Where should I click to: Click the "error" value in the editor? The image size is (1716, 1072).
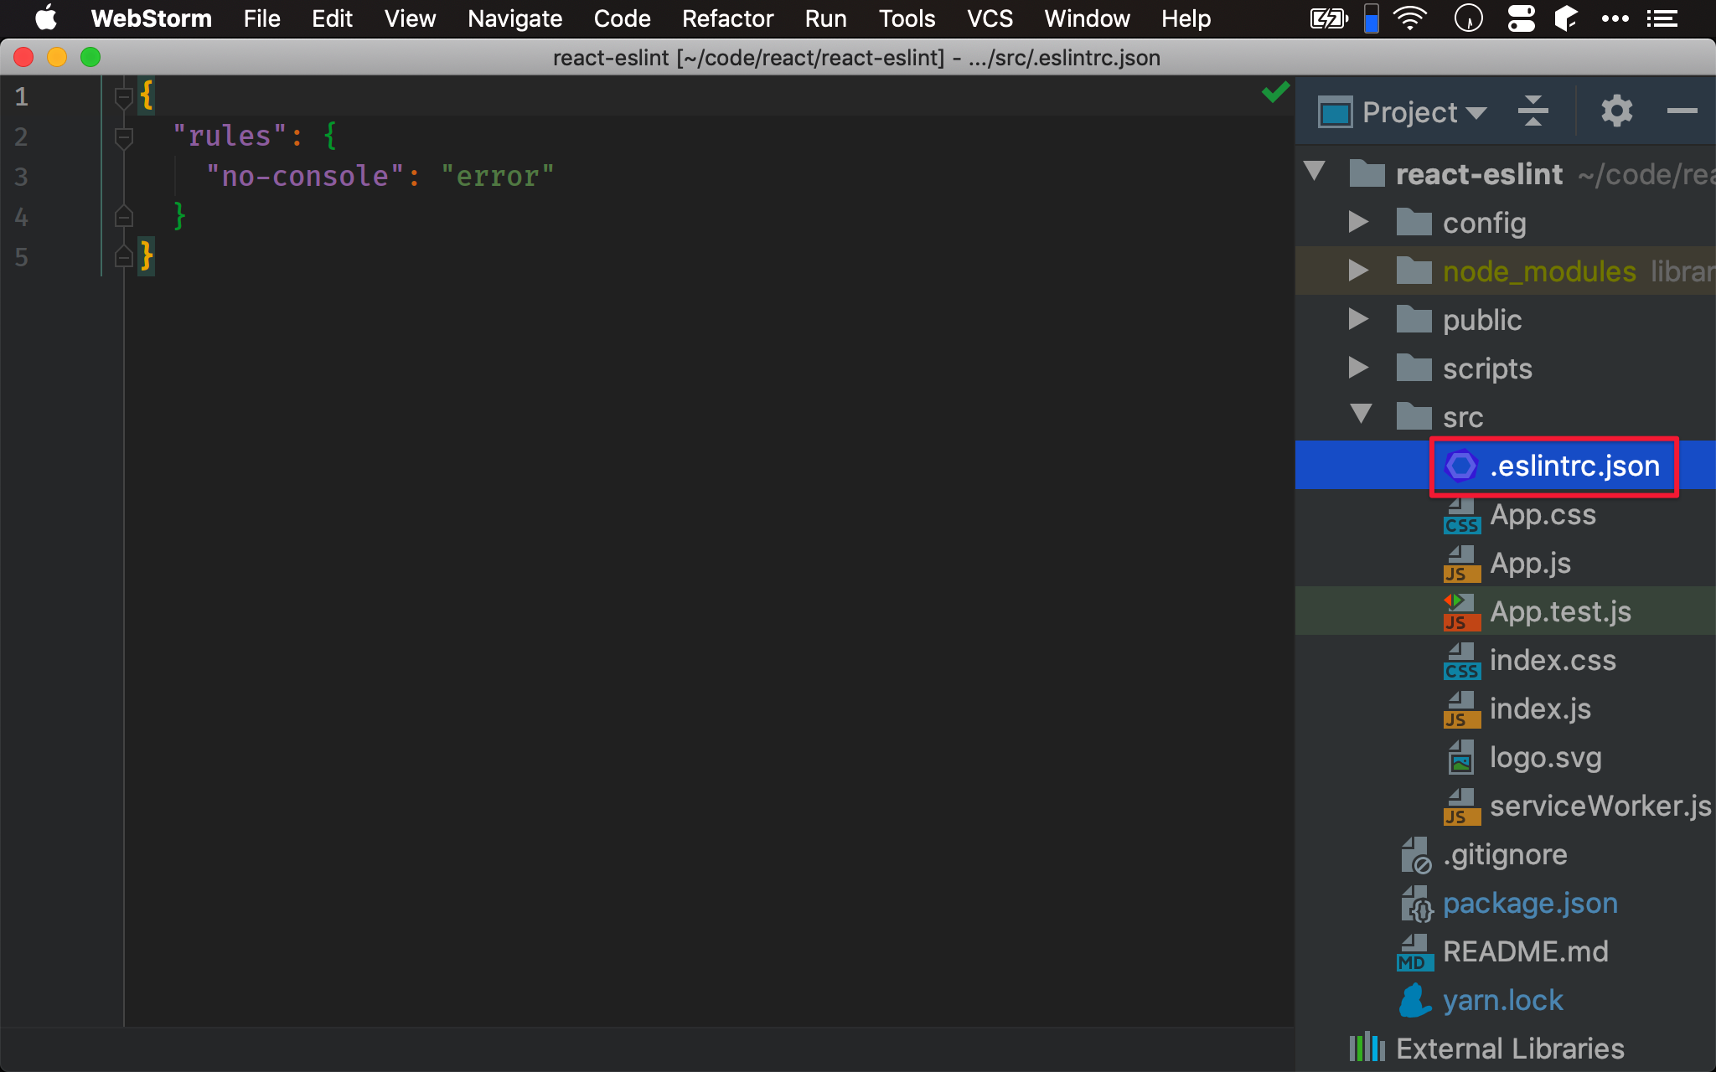[497, 176]
